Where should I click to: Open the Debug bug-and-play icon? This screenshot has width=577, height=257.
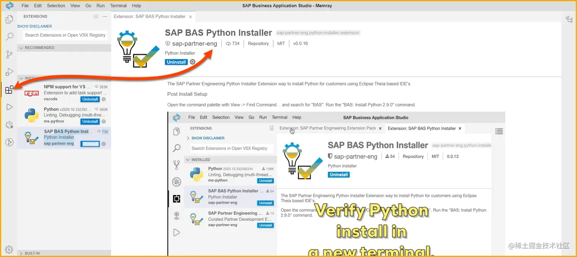pos(9,72)
